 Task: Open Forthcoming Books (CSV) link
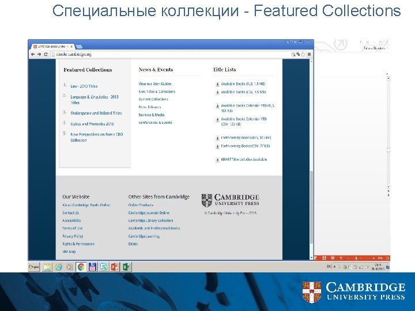[x=245, y=146]
